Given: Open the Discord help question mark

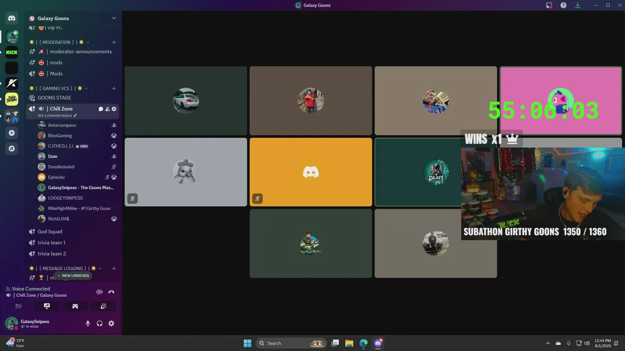Looking at the screenshot, I should (x=563, y=5).
